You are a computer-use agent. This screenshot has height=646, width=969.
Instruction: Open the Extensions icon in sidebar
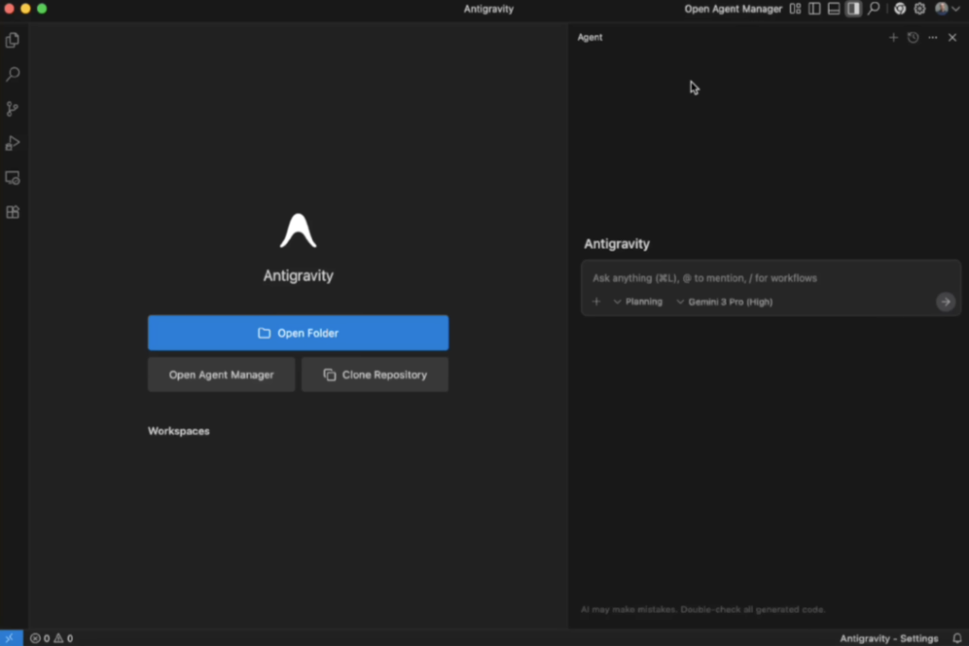click(x=12, y=212)
